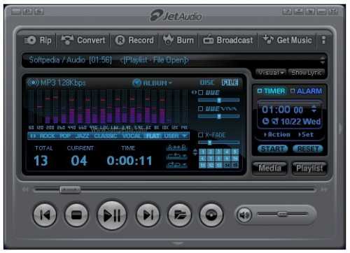The image size is (350, 253).
Task: Select the POP equalizer preset
Action: 65,136
